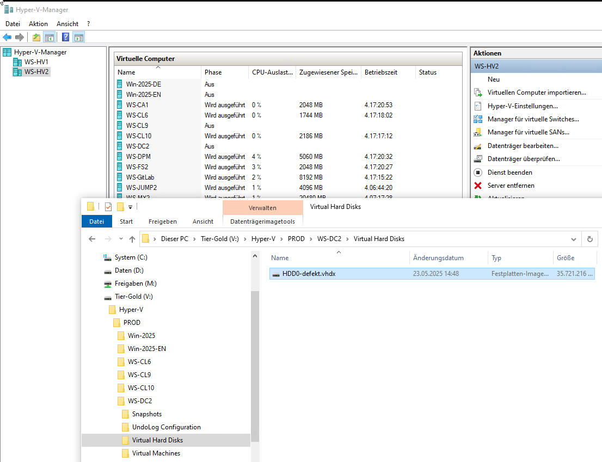The height and width of the screenshot is (462, 602).
Task: Sort virtual machines by the Phase column
Action: 225,72
